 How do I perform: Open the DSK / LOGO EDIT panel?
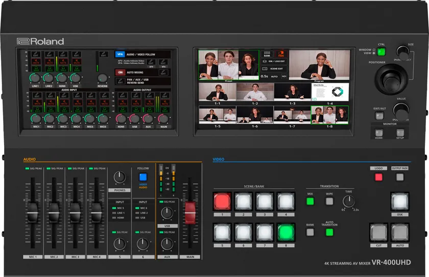click(x=275, y=61)
